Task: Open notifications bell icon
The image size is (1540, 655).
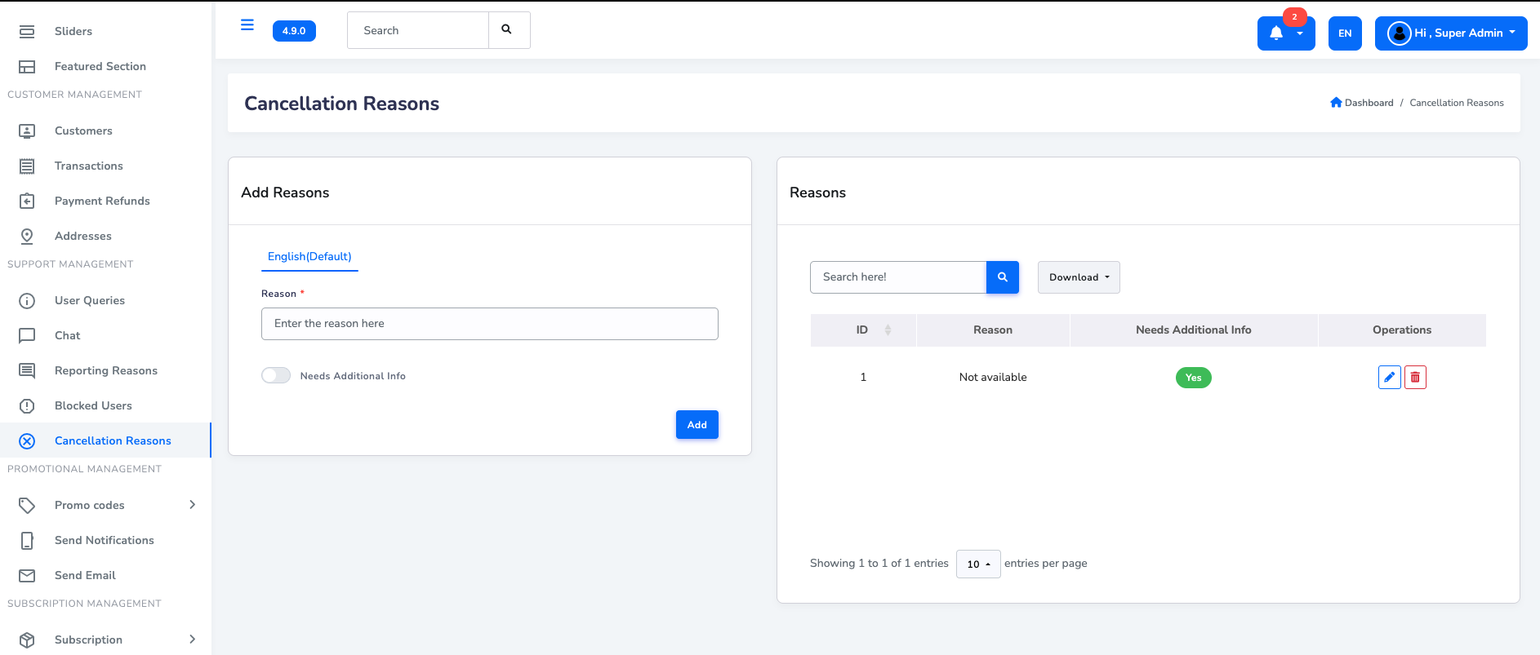Action: click(x=1276, y=33)
